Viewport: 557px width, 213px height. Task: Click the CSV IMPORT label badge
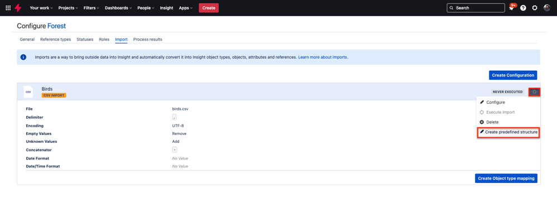54,95
